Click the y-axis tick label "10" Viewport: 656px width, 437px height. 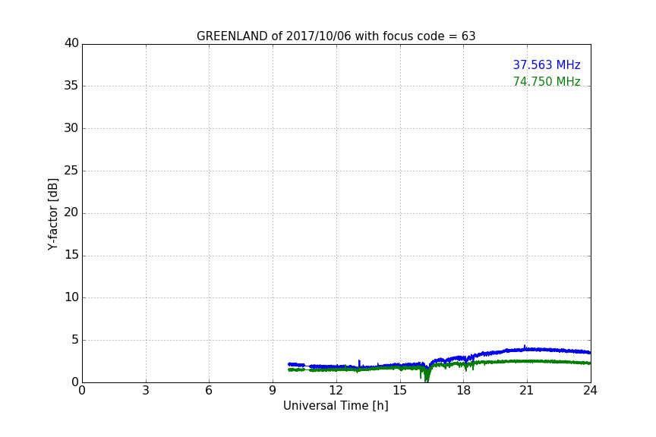click(x=71, y=297)
